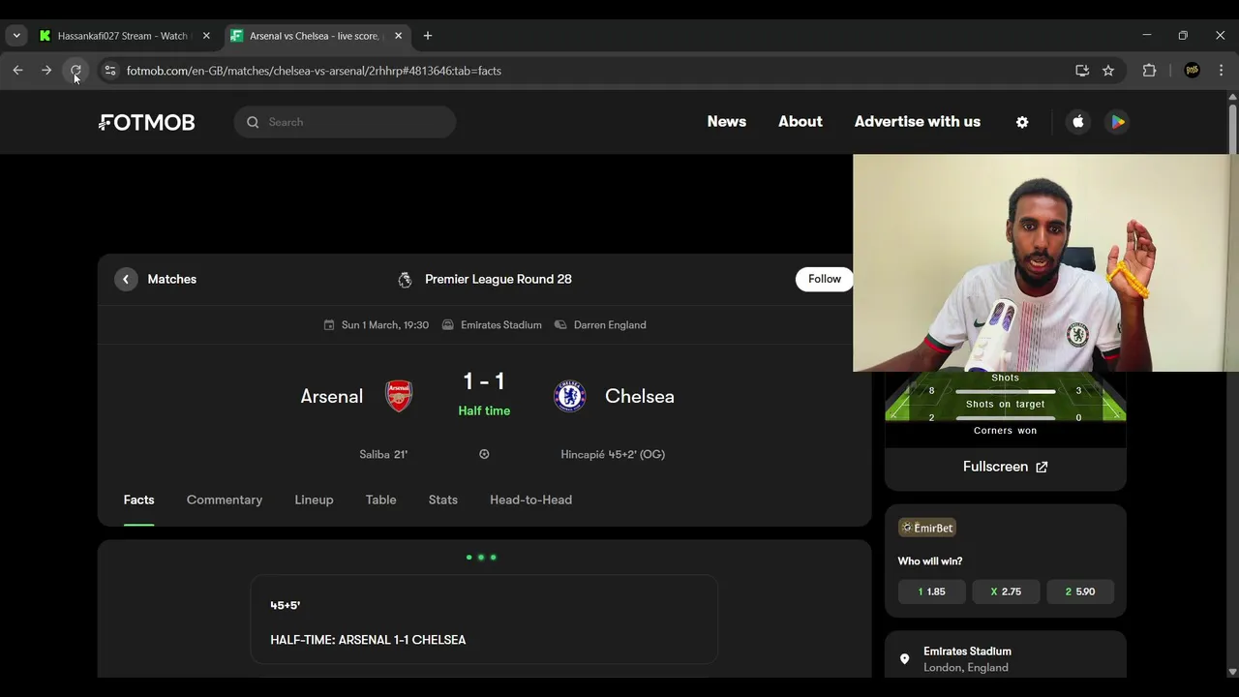Viewport: 1239px width, 697px height.
Task: Go back to Matches with arrow
Action: (x=126, y=279)
